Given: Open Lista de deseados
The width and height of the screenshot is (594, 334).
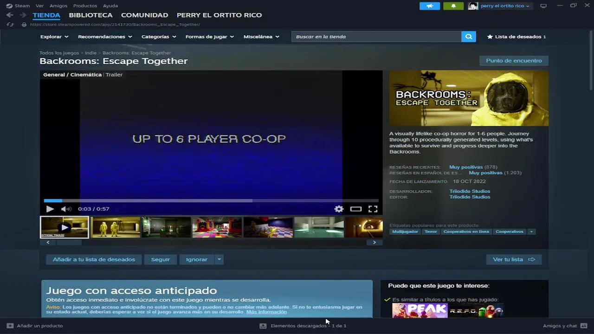Looking at the screenshot, I should [x=517, y=37].
